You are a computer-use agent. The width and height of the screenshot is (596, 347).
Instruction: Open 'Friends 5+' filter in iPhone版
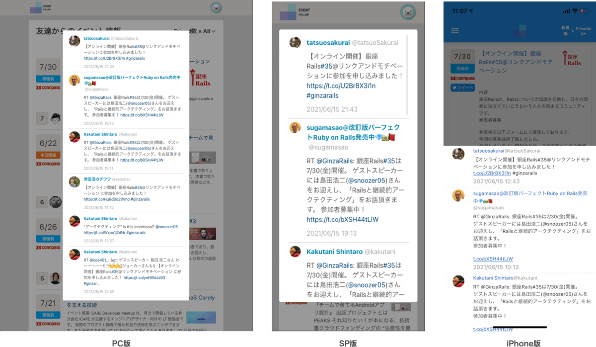[583, 30]
